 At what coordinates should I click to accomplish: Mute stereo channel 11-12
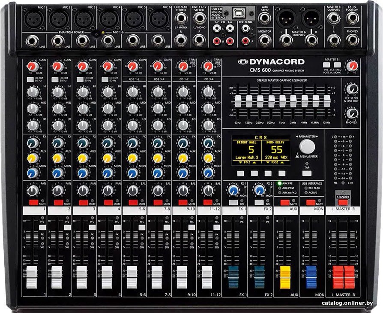tap(208, 202)
